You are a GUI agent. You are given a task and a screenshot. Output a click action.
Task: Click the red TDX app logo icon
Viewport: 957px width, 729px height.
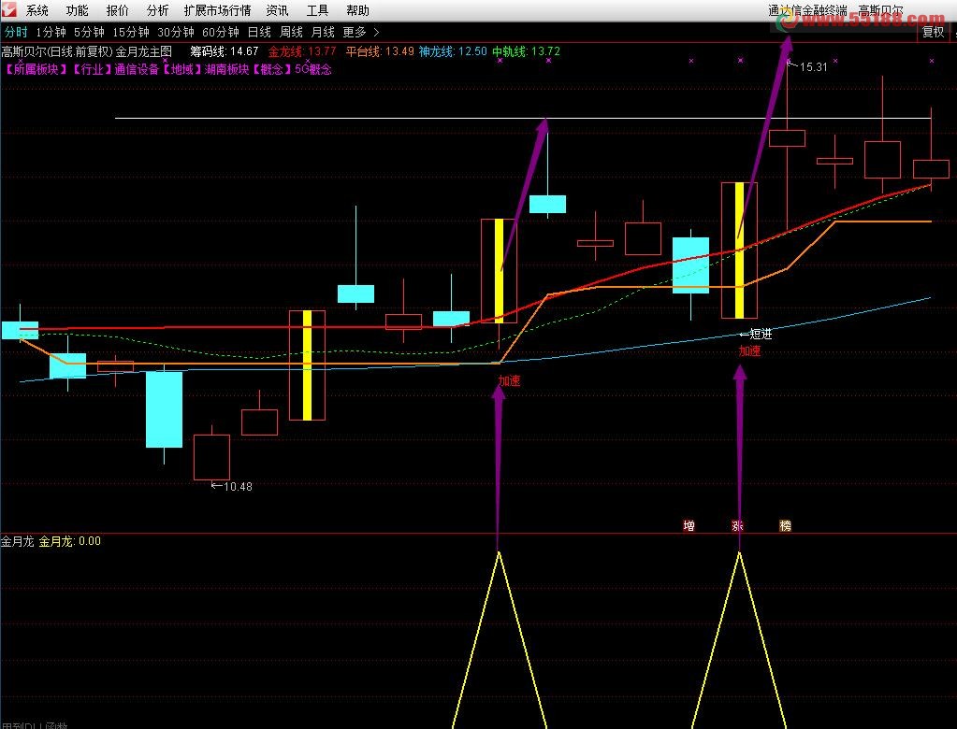click(x=8, y=10)
